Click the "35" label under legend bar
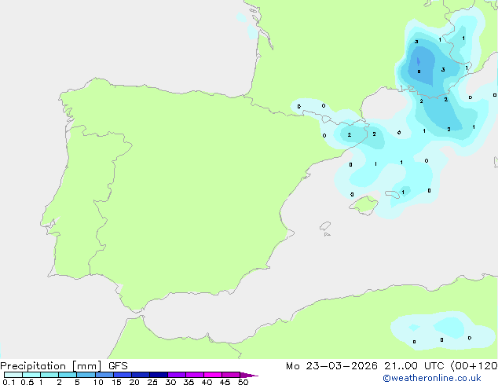498x385 pixels. [189, 382]
